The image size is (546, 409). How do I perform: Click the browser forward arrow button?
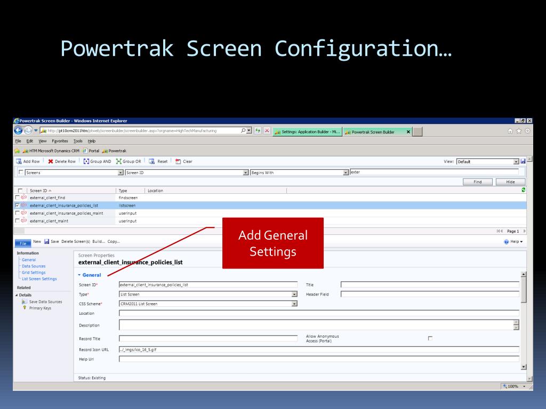click(x=28, y=130)
